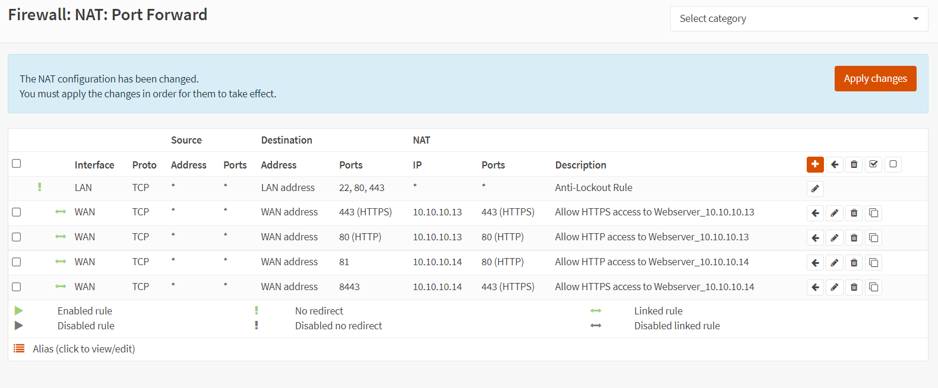
Task: Click Allow HTTP access to Webserver_10.10.10.14 description
Action: [652, 262]
